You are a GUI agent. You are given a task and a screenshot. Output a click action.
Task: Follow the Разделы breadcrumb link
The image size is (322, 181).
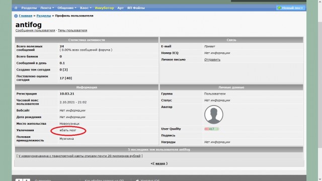point(44,16)
